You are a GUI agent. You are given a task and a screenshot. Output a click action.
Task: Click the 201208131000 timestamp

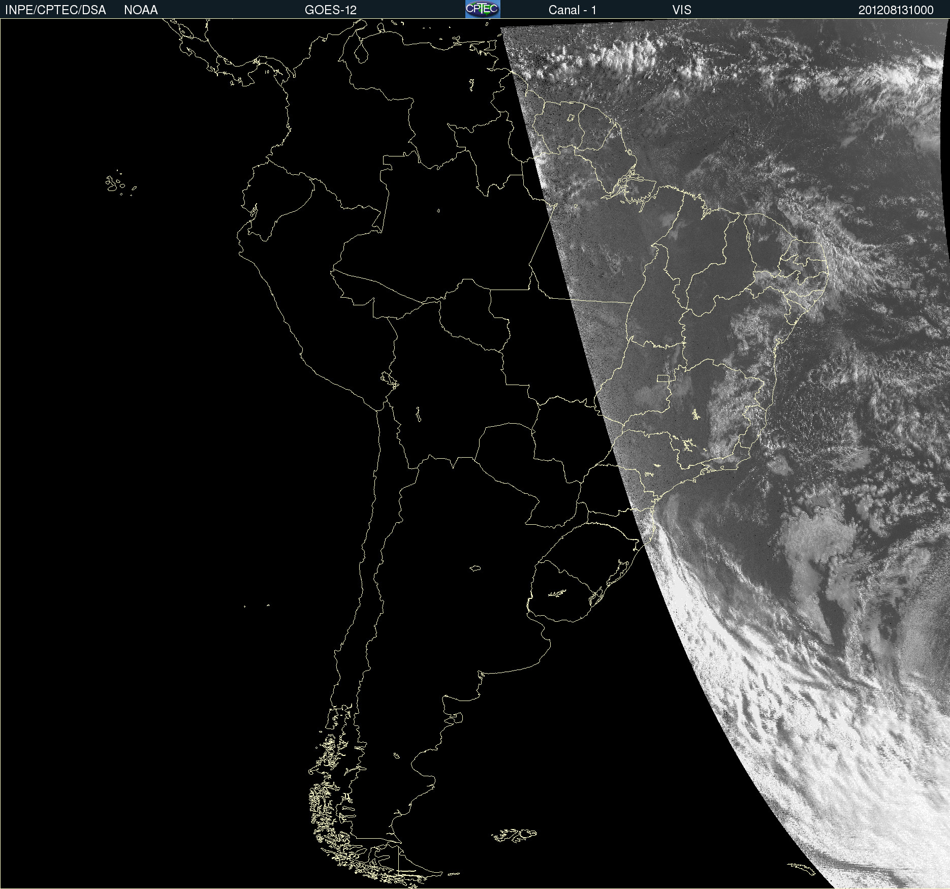click(x=896, y=10)
